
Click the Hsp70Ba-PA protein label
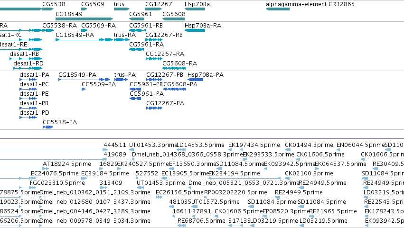(206, 75)
